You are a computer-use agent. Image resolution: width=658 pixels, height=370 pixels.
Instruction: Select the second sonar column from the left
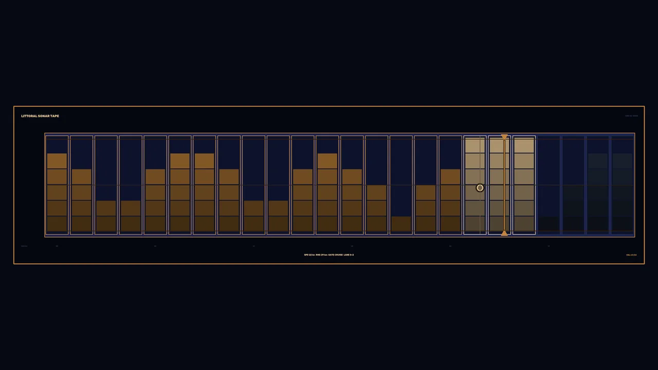pos(82,185)
